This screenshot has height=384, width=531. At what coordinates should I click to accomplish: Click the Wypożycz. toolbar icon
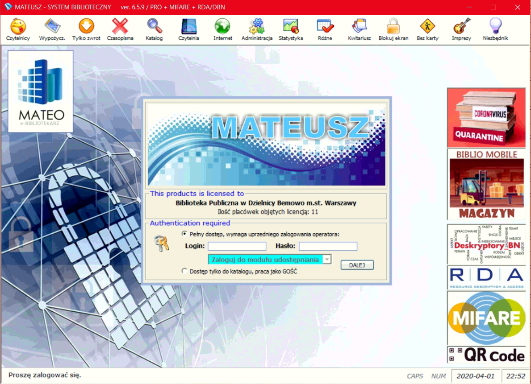[x=52, y=27]
